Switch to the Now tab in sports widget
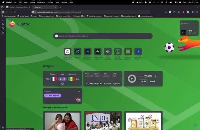Screen dimensions: 200x130 [62, 74]
